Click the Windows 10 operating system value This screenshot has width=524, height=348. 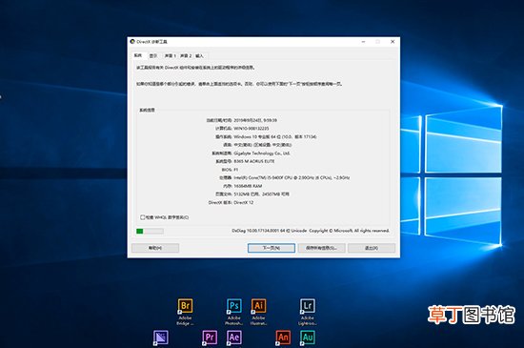(x=275, y=136)
